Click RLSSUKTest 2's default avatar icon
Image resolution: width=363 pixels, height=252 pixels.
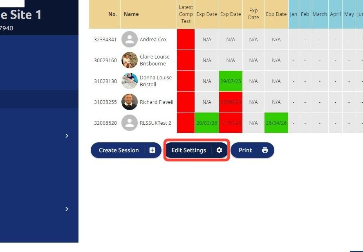(130, 123)
